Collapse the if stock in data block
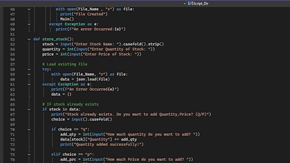290x163 pixels. pyautogui.click(x=29, y=109)
